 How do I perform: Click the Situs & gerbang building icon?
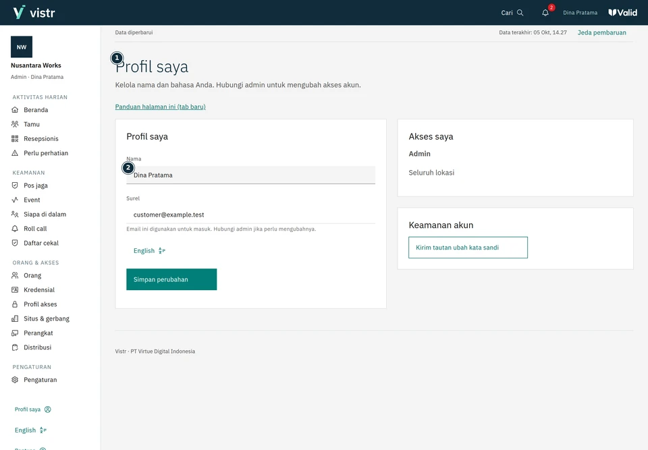(x=15, y=318)
